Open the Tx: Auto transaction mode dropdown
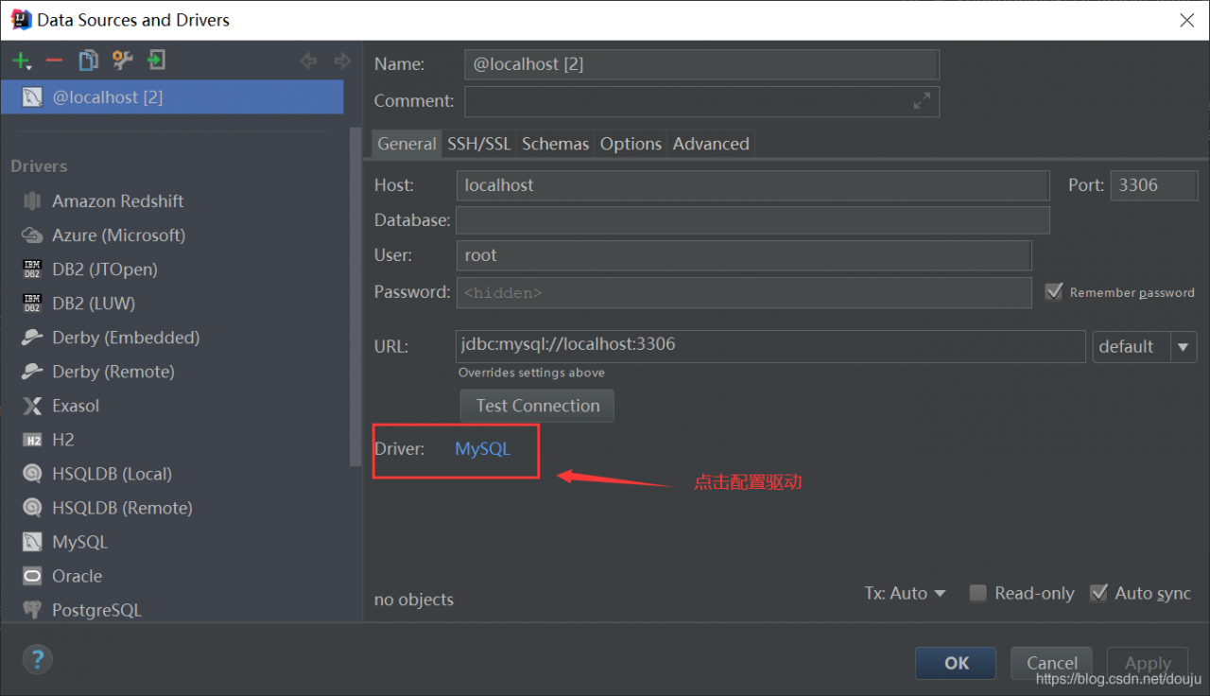 pos(905,593)
